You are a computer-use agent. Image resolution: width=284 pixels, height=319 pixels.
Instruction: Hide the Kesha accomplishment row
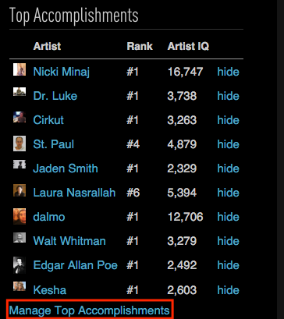pyautogui.click(x=228, y=290)
